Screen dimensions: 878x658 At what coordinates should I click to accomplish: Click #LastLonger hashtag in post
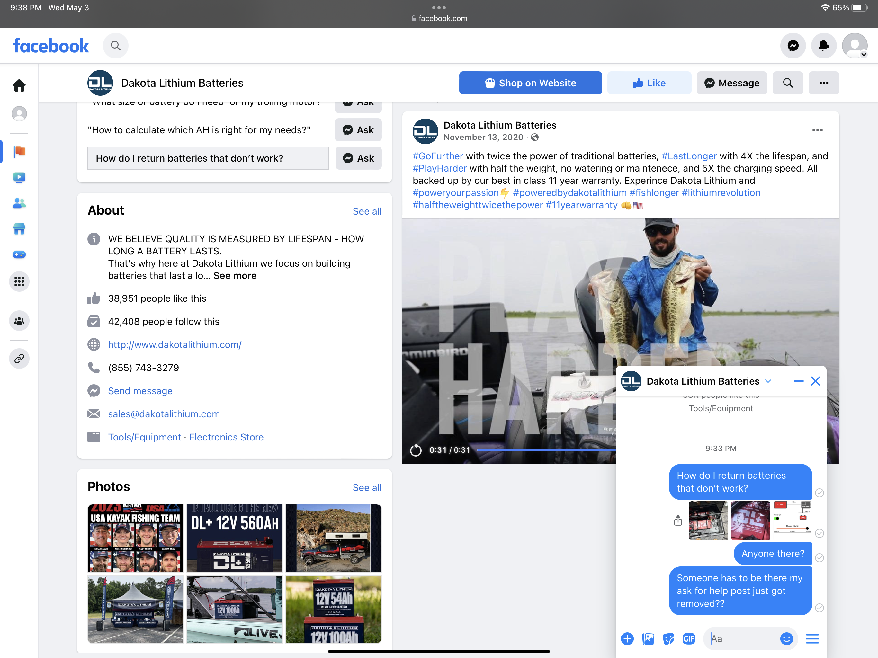pos(689,156)
